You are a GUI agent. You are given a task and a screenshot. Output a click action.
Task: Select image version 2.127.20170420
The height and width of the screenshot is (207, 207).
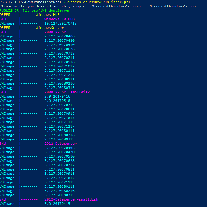coord(59,40)
